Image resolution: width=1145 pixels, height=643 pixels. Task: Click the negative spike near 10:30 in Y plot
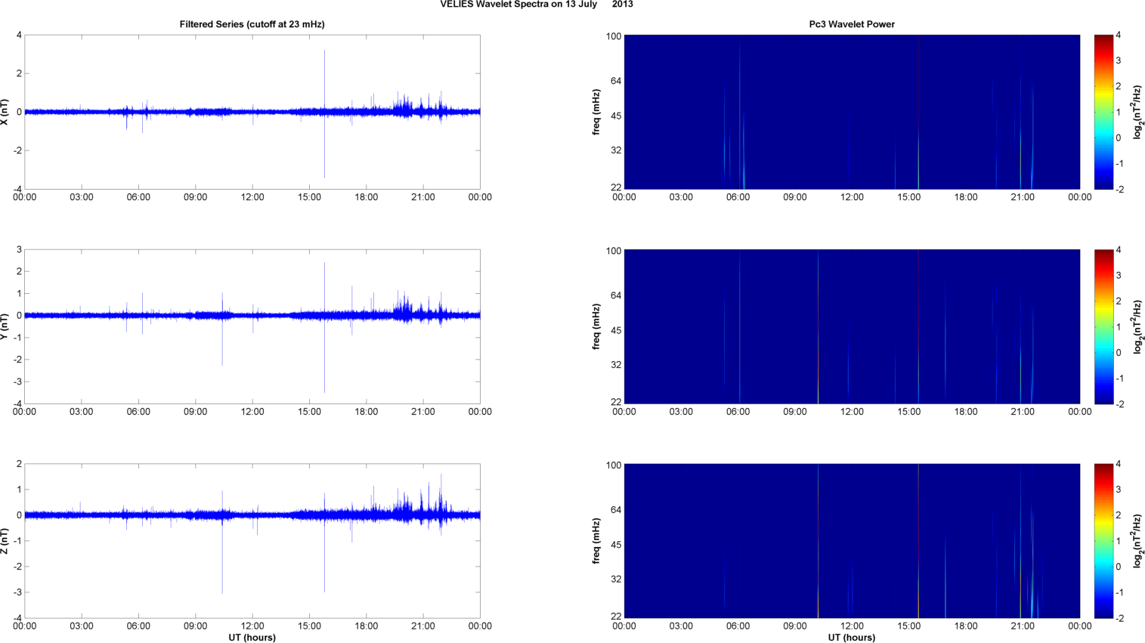222,344
